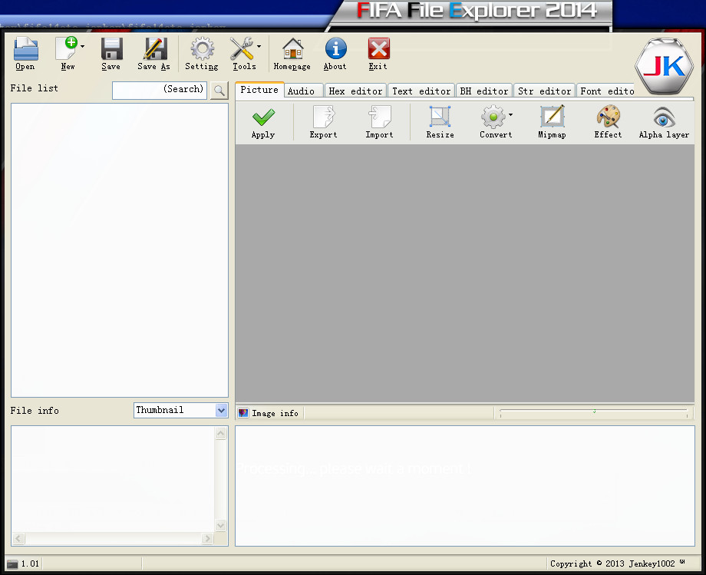This screenshot has width=706, height=575.
Task: Select the Resize image tool
Action: (x=440, y=117)
